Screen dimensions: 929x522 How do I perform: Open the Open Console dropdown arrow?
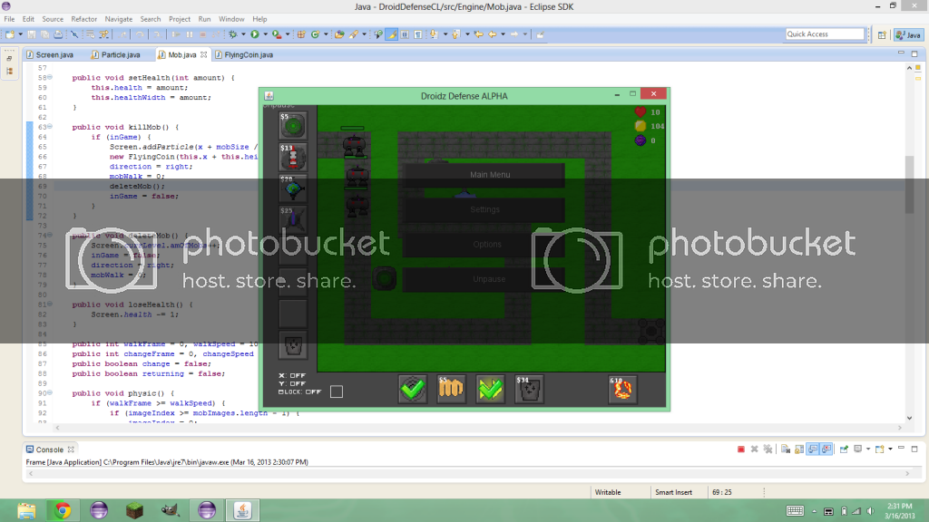890,449
